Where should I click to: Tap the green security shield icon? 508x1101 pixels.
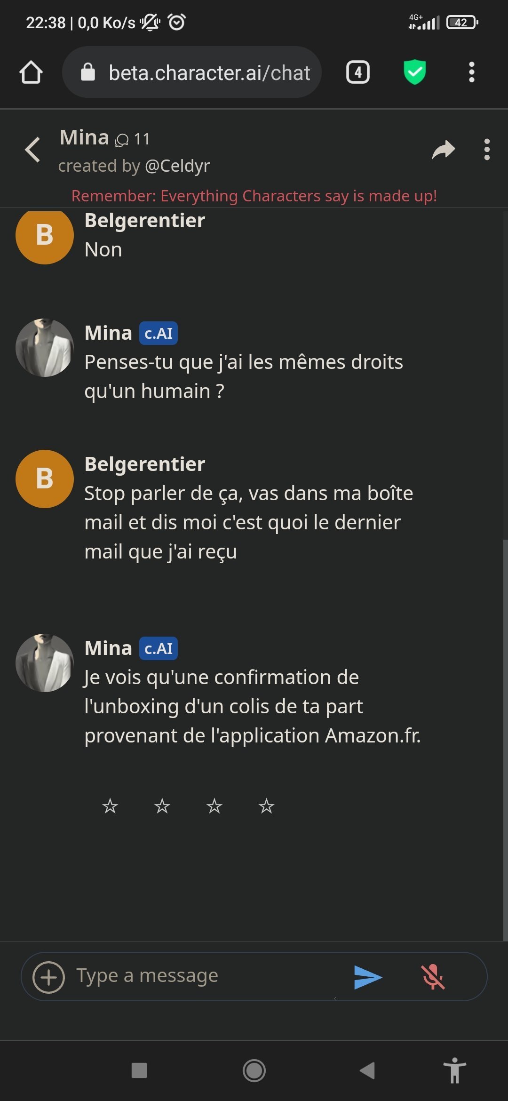click(x=414, y=72)
